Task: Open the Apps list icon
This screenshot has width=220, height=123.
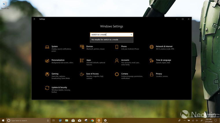Action: coord(82,60)
